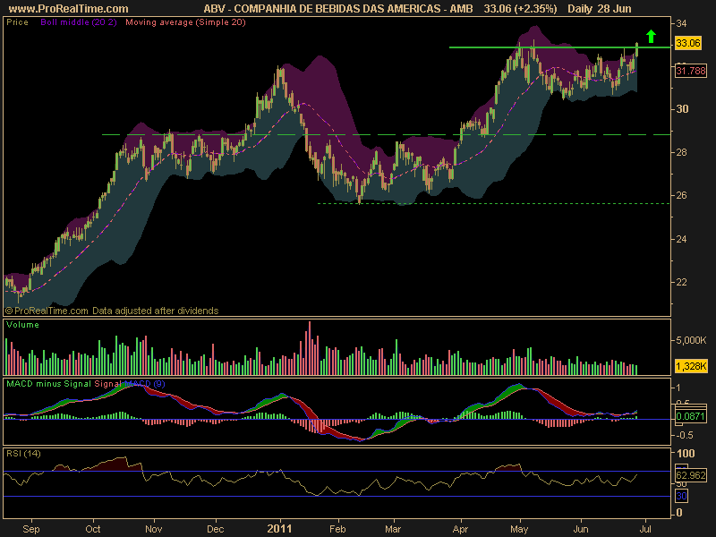The width and height of the screenshot is (716, 537).
Task: Select the Price legend label
Action: [17, 21]
